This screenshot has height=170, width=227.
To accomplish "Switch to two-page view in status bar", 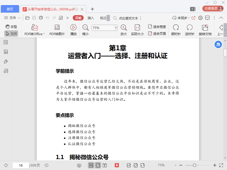I will (x=105, y=165).
